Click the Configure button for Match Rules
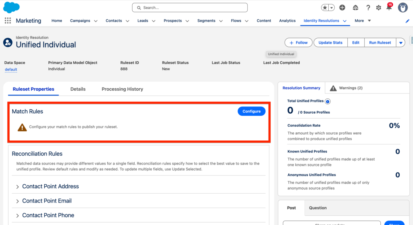Screen dimensions: 413x225 point(251,111)
